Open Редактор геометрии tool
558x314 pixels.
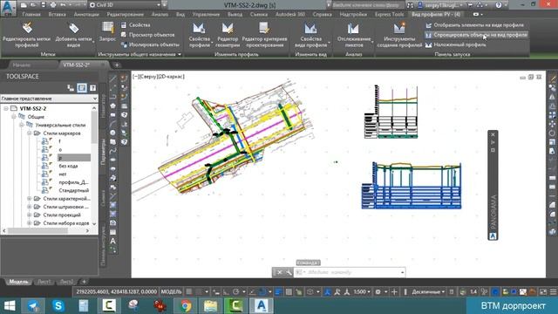pos(228,35)
